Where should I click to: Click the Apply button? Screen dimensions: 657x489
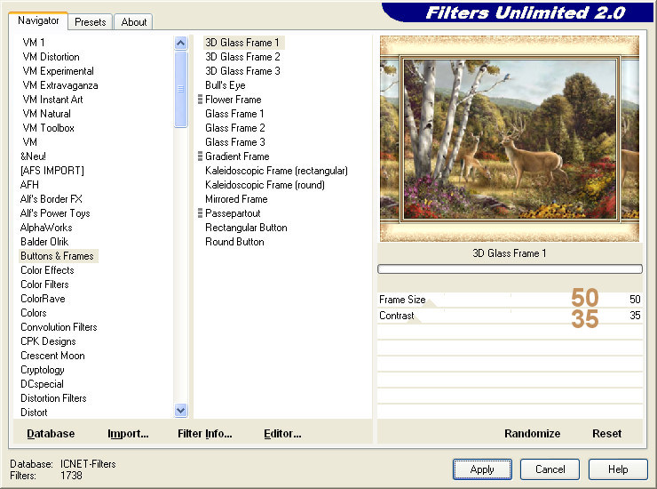point(482,469)
